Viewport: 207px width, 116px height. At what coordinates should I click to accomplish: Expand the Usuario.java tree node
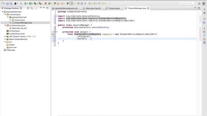[10, 20]
